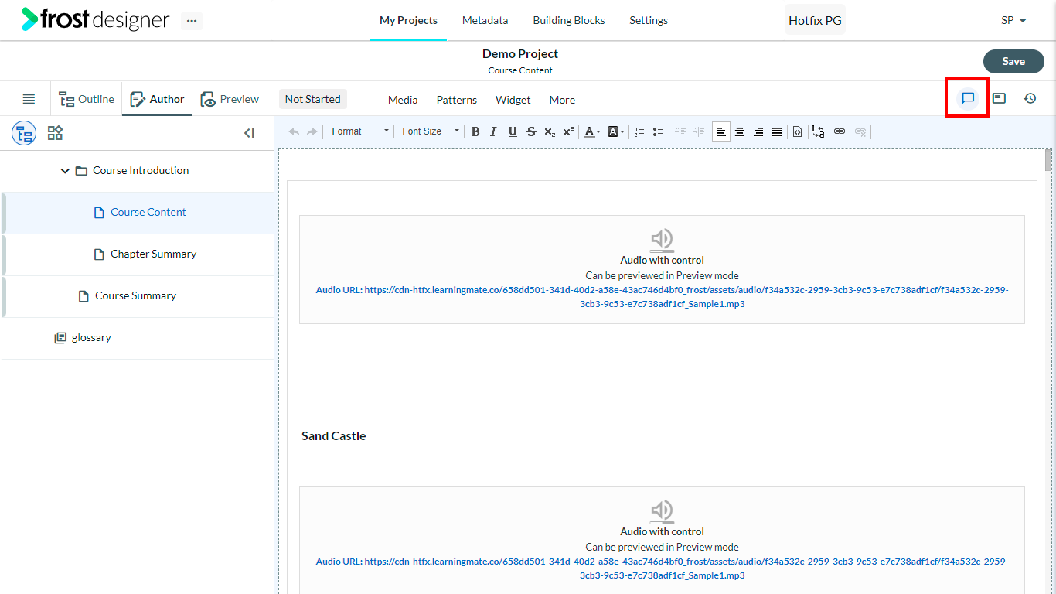The height and width of the screenshot is (594, 1056).
Task: Open the Font Size dropdown
Action: click(430, 131)
